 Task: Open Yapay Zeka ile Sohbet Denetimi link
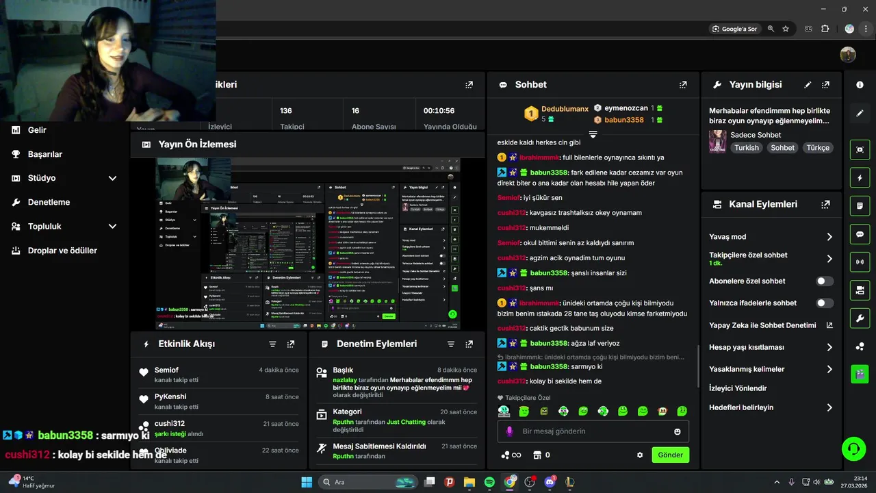click(x=771, y=325)
